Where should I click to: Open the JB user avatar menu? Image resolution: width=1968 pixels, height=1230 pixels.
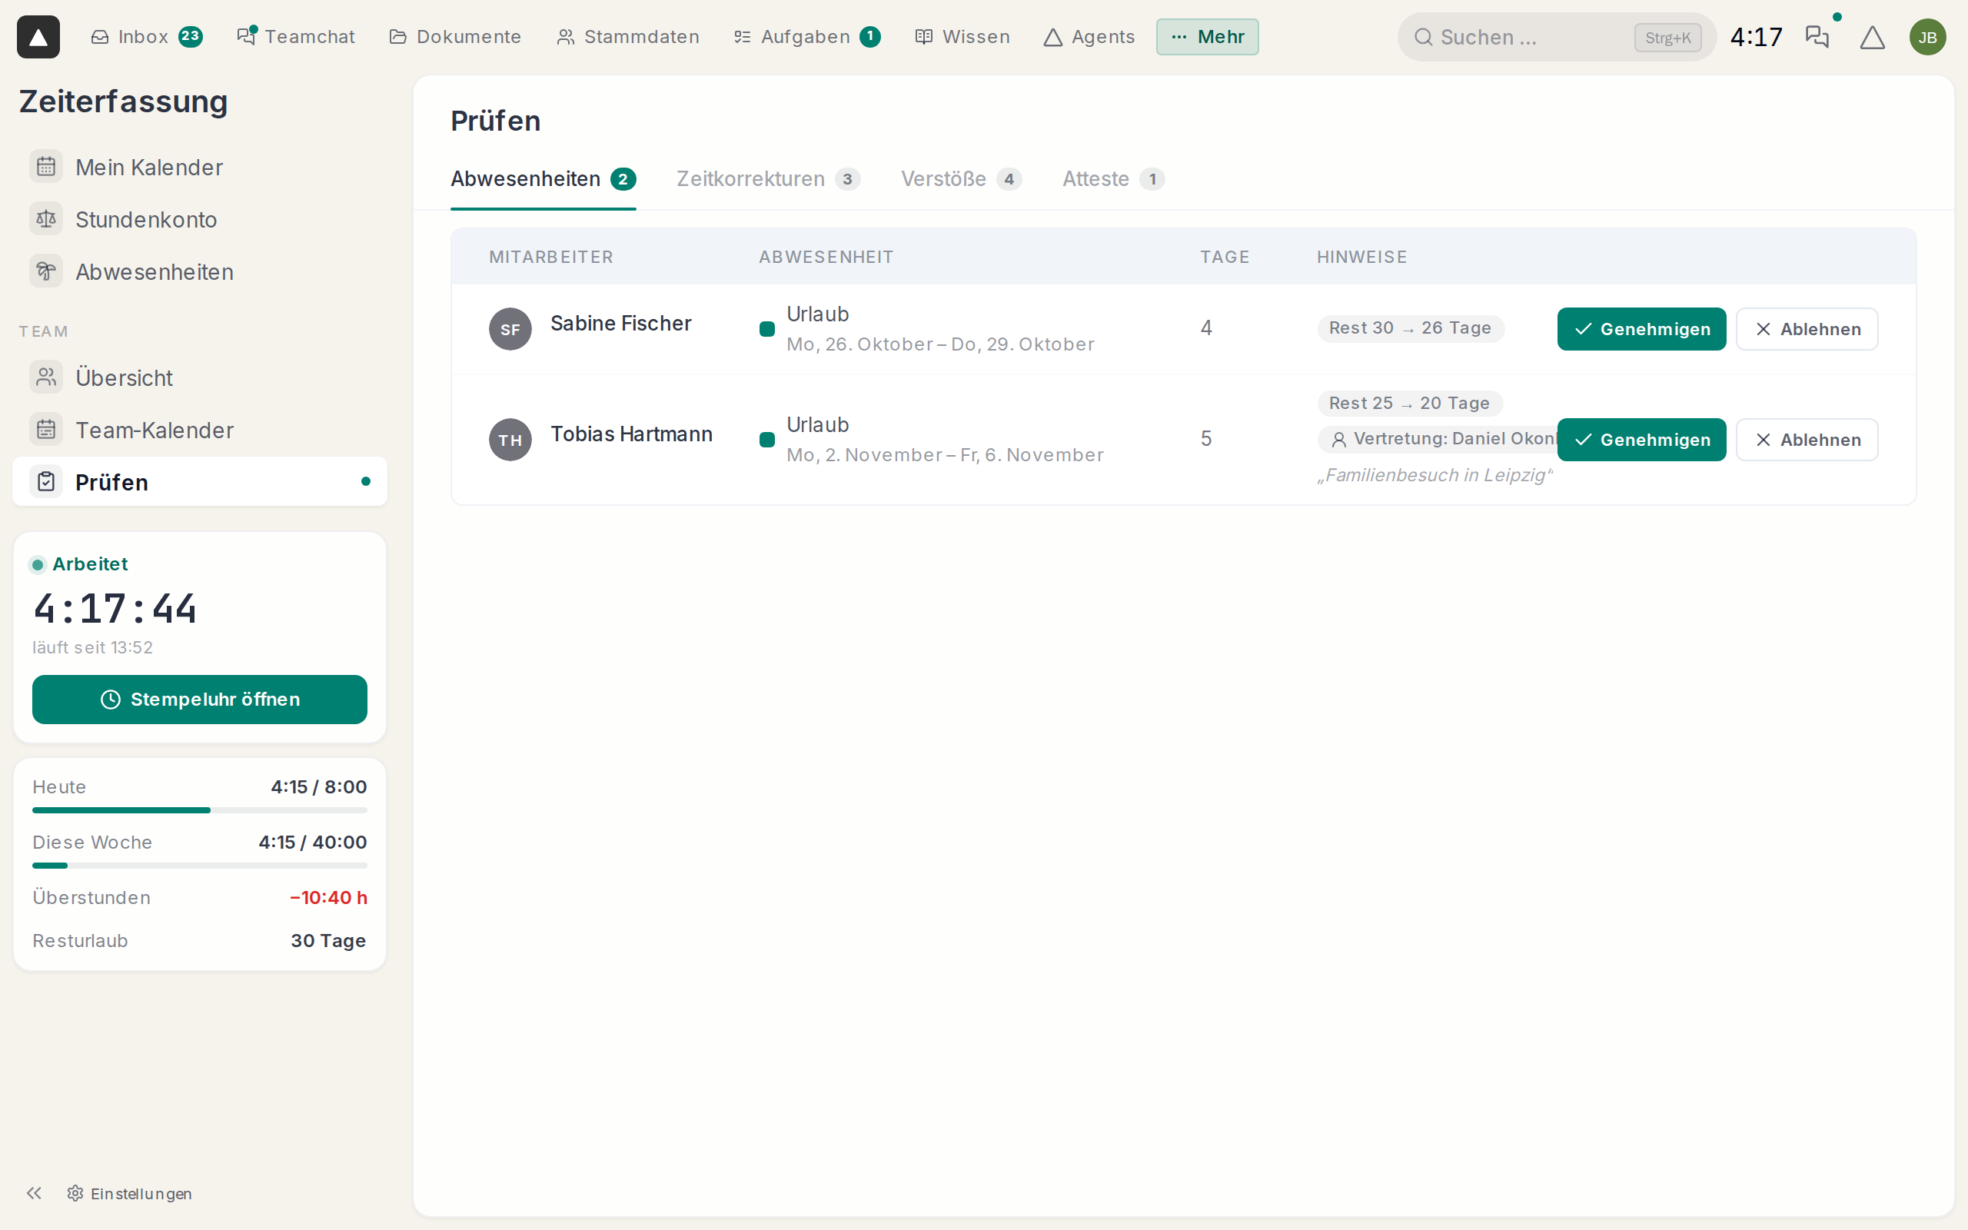pos(1927,38)
